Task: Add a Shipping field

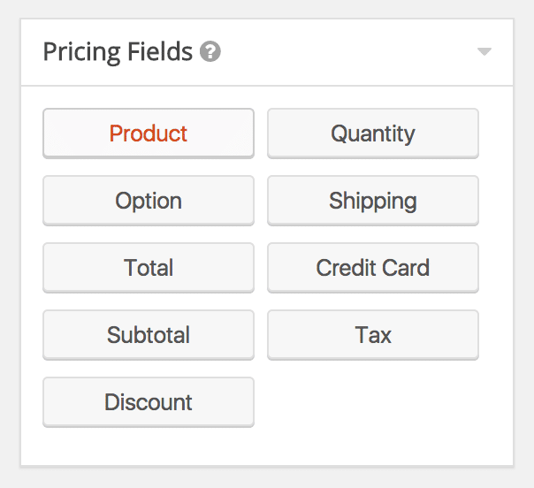Action: click(x=373, y=201)
